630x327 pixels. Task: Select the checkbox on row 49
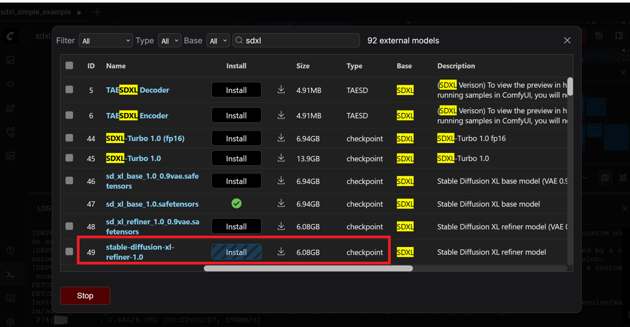coord(69,252)
